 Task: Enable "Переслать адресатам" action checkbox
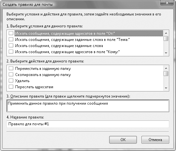[x=11, y=87]
